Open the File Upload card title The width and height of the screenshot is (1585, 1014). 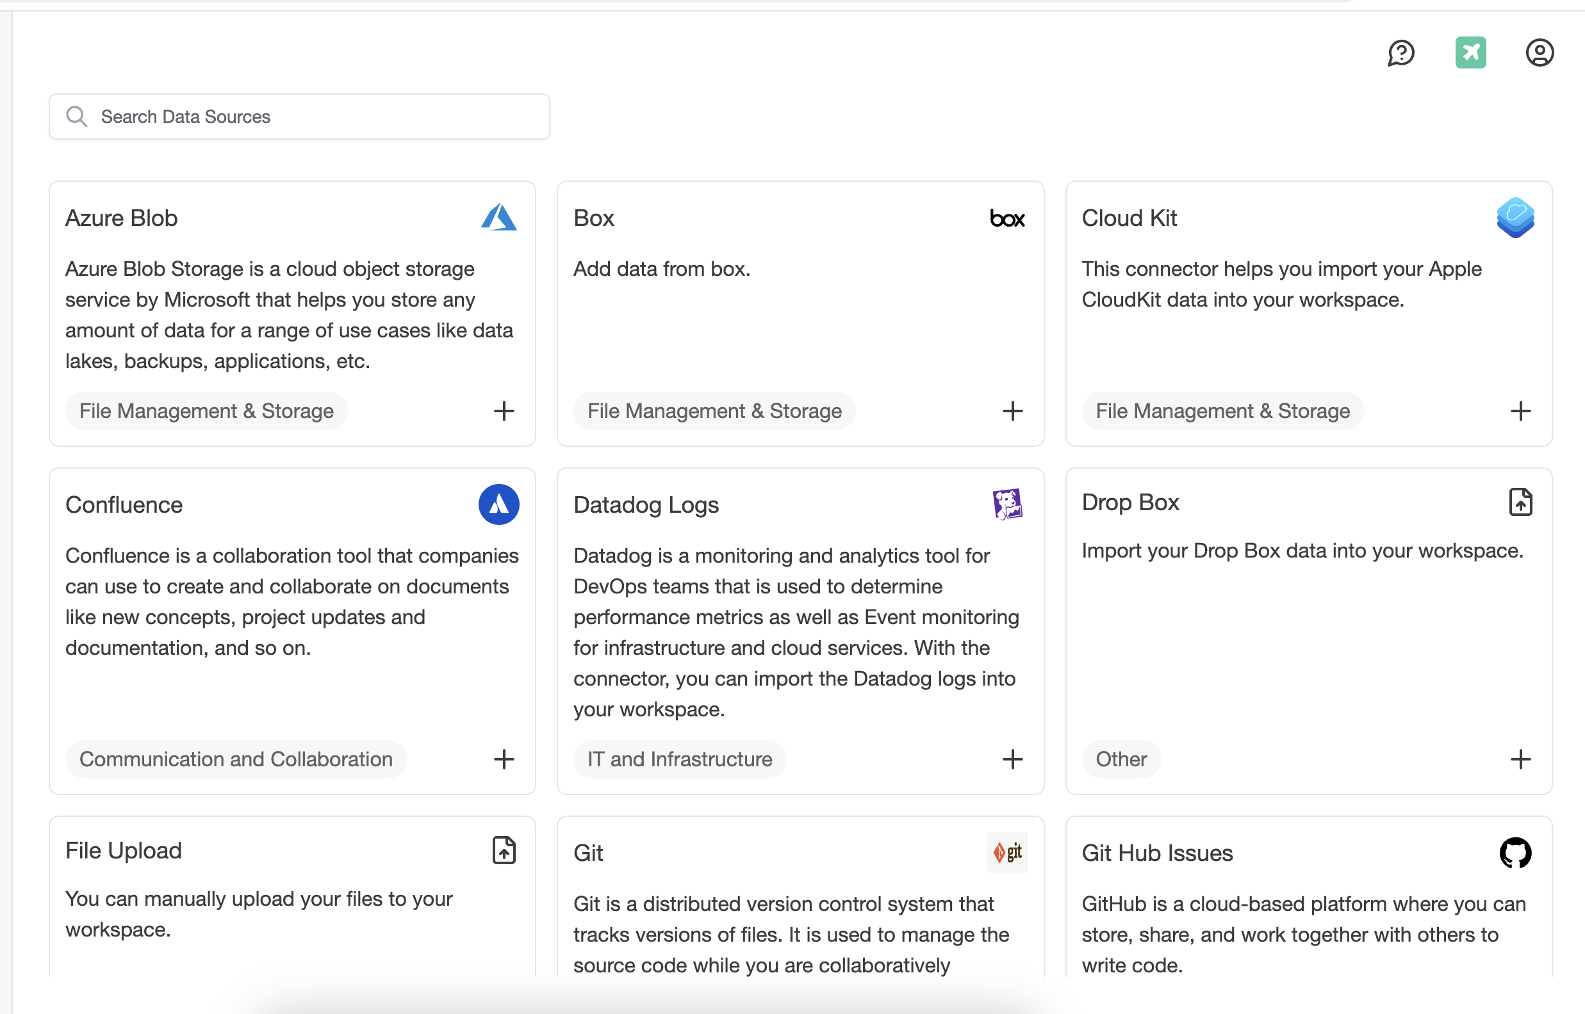[123, 851]
